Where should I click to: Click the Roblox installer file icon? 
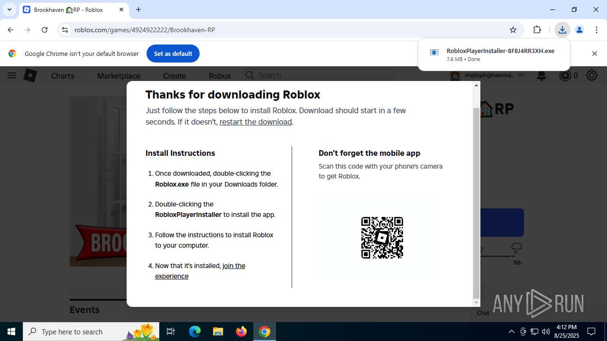(x=434, y=53)
